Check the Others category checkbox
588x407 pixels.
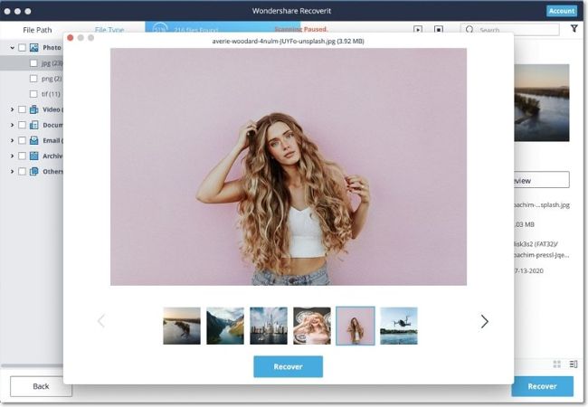[22, 171]
